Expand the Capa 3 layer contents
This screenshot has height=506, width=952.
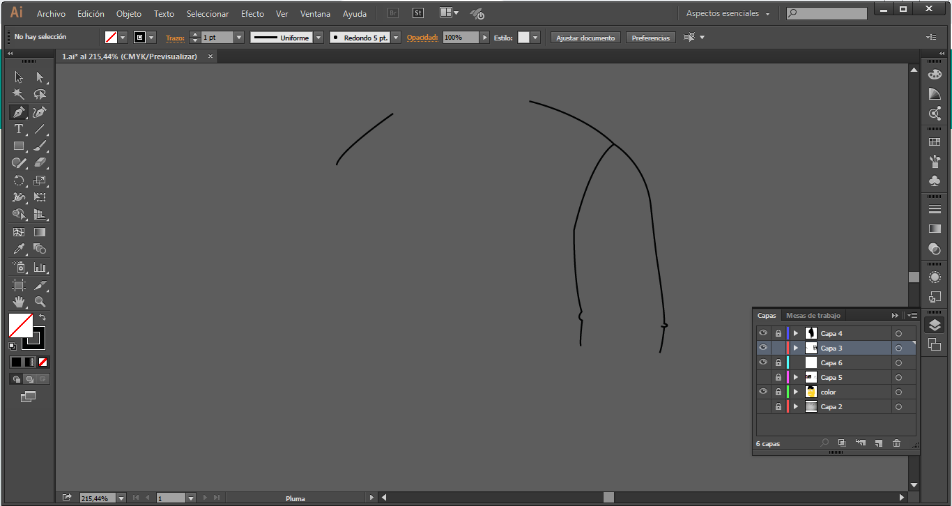click(796, 348)
